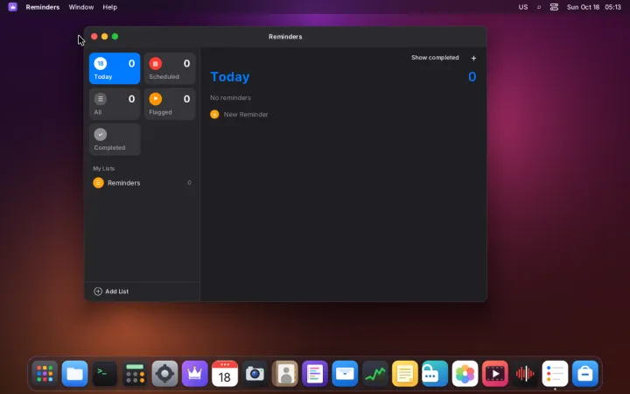Image resolution: width=630 pixels, height=394 pixels.
Task: Click the My Lists section label
Action: click(x=103, y=168)
